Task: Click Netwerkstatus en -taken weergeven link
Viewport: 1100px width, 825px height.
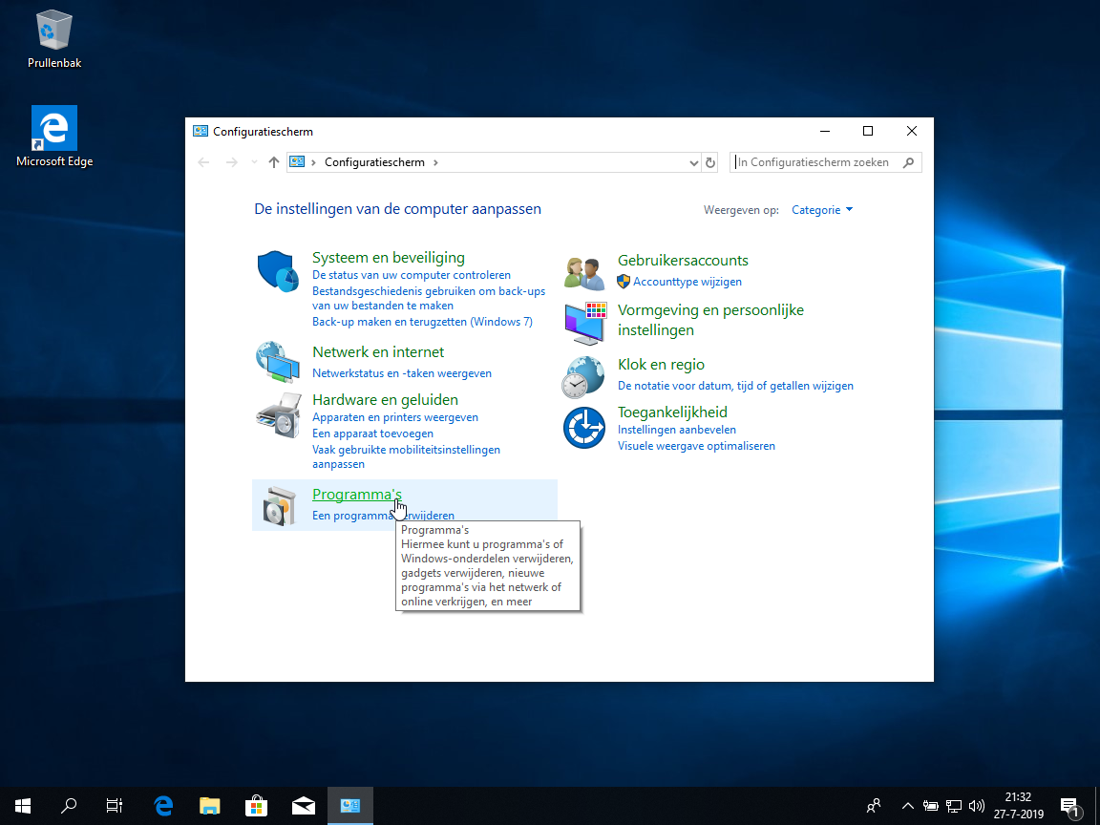Action: pyautogui.click(x=402, y=373)
